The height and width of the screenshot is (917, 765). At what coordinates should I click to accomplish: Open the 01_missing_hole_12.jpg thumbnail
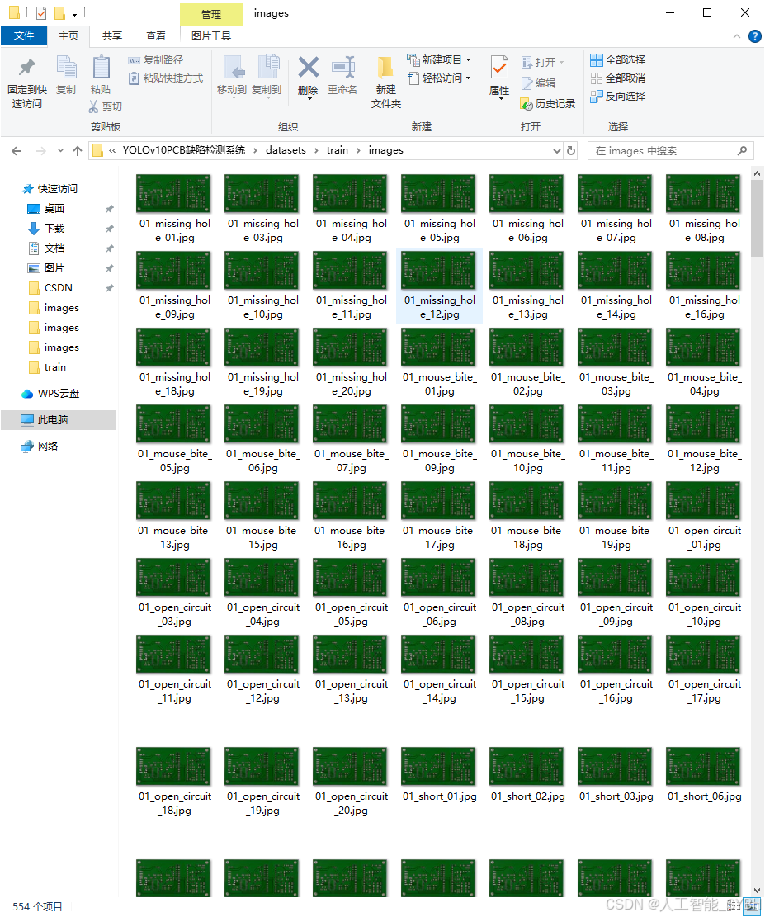[x=438, y=270]
